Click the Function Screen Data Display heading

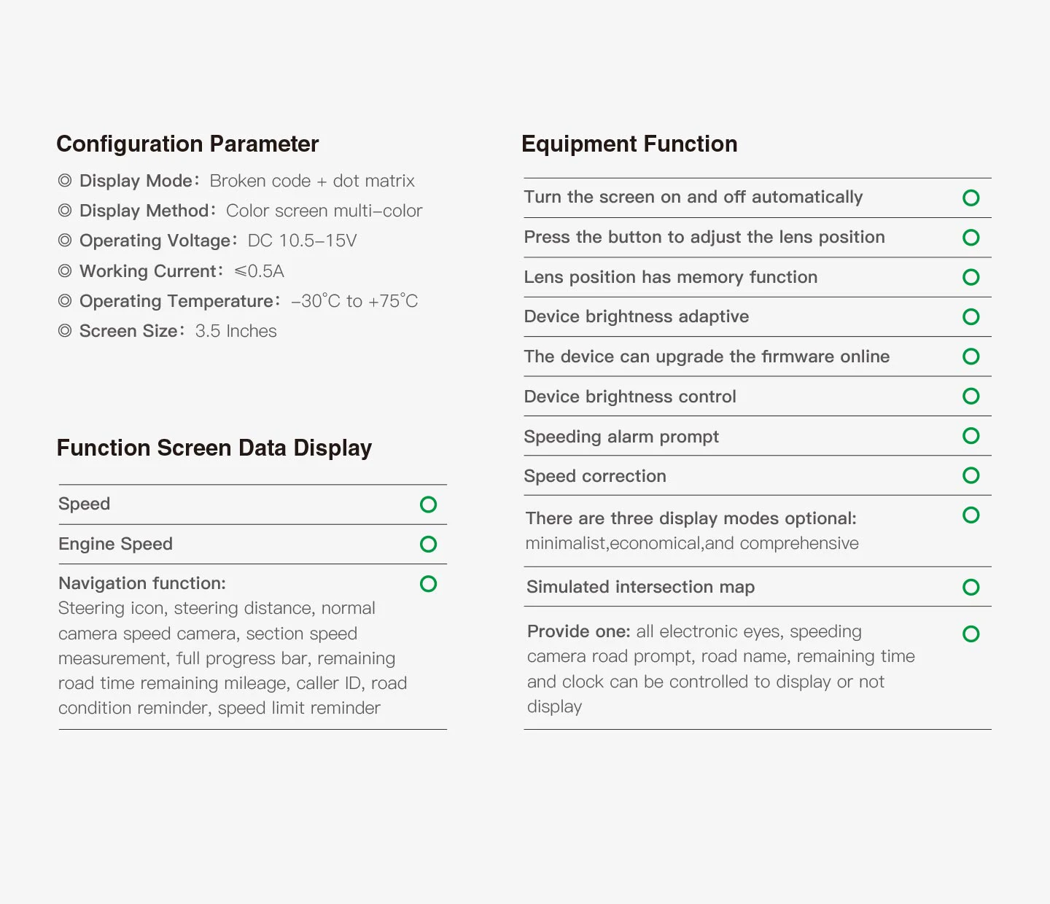[214, 448]
